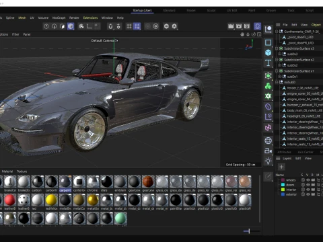Open Object tab in Object Manager
The image size is (323, 242).
[316, 25]
